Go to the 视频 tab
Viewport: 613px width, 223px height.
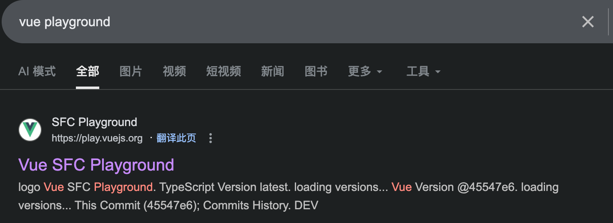pos(174,72)
